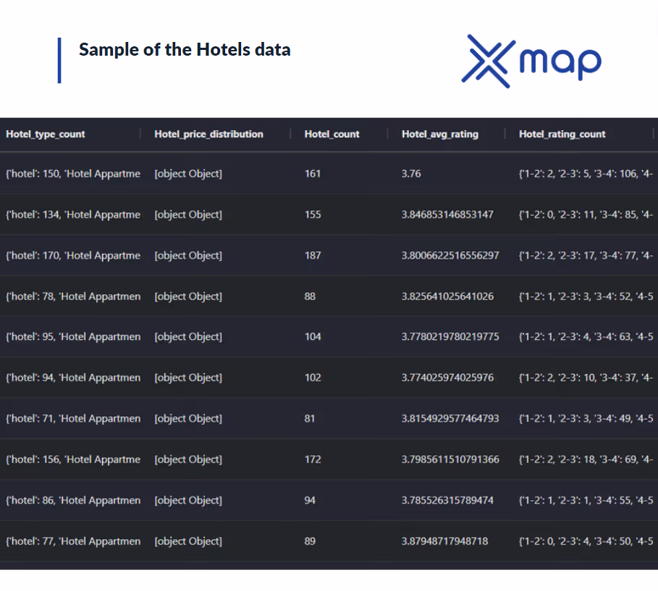
Task: Click [object Object] in the 89 row
Action: pyautogui.click(x=188, y=541)
